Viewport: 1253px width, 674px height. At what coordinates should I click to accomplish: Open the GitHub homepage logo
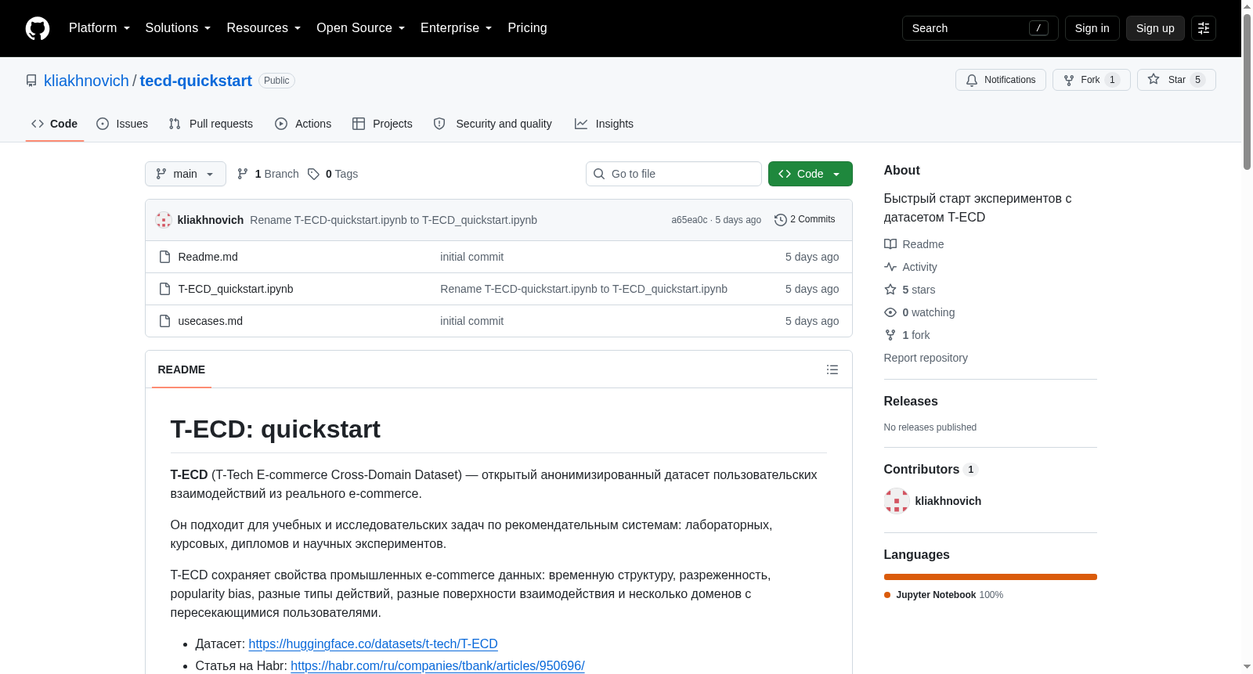click(x=38, y=28)
